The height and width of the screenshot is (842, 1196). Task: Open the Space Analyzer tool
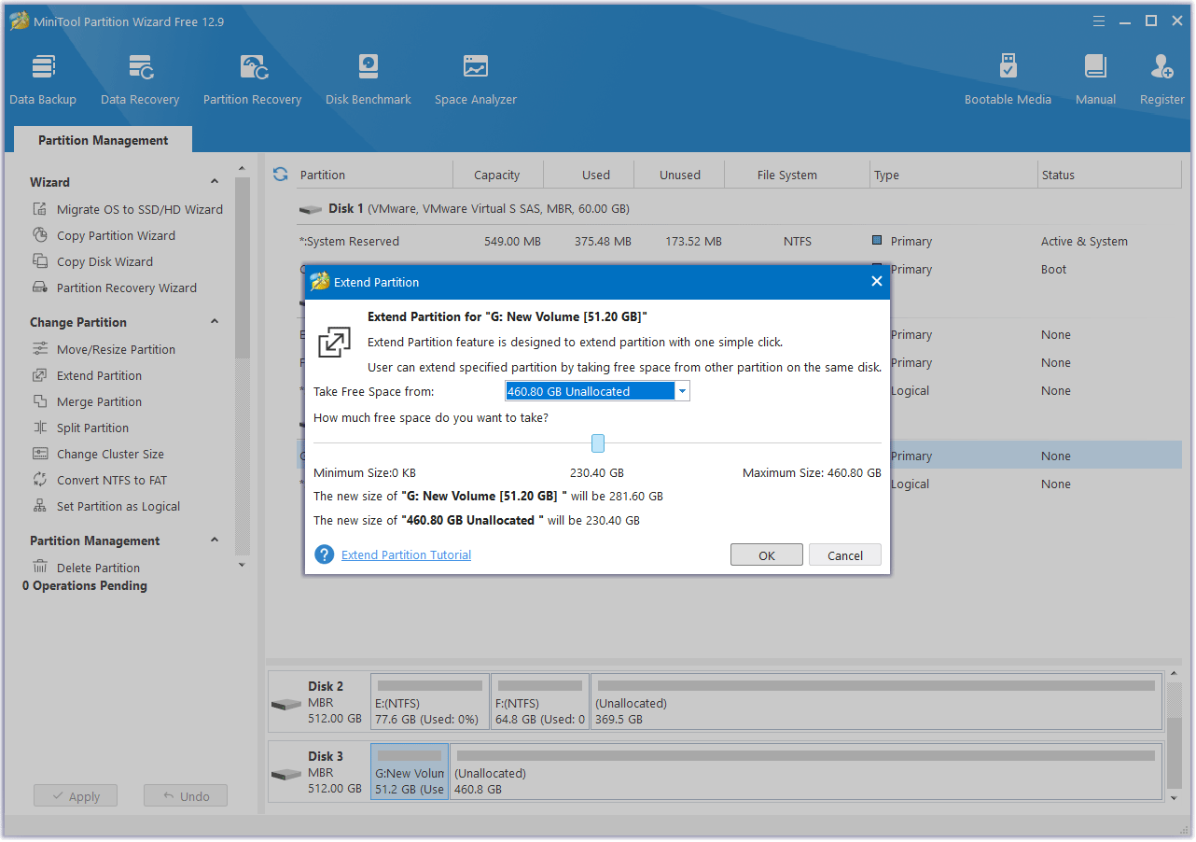(x=476, y=79)
